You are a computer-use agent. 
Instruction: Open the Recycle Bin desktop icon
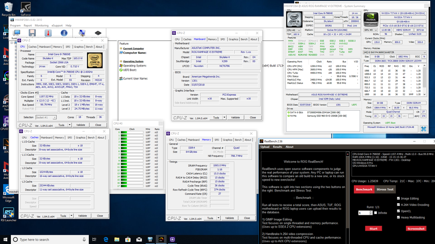click(8, 9)
